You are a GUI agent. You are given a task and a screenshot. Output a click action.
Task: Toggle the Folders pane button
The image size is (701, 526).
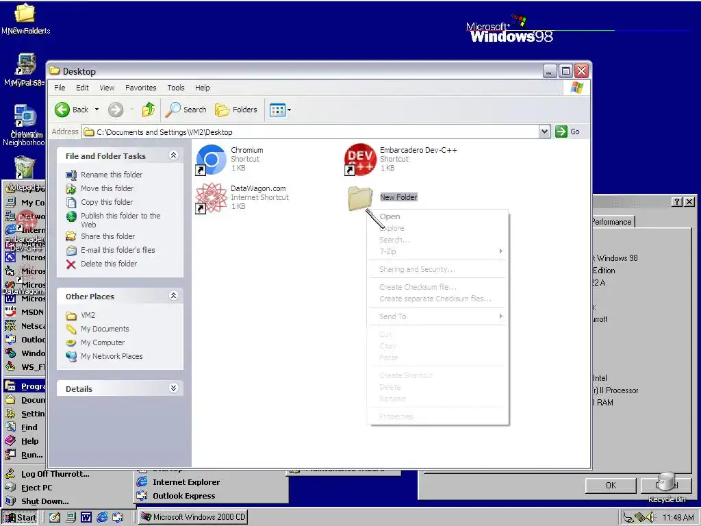point(236,110)
